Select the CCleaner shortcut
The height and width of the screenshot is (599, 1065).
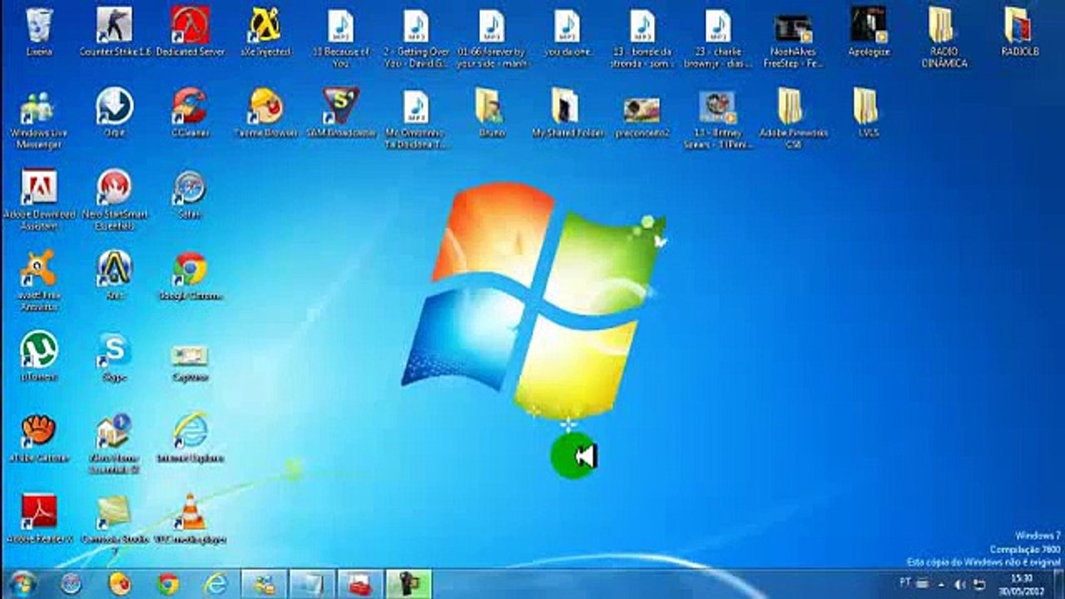pyautogui.click(x=191, y=113)
